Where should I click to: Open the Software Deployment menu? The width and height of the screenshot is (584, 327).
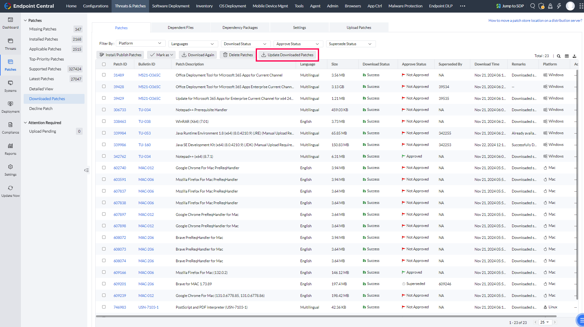tap(171, 6)
